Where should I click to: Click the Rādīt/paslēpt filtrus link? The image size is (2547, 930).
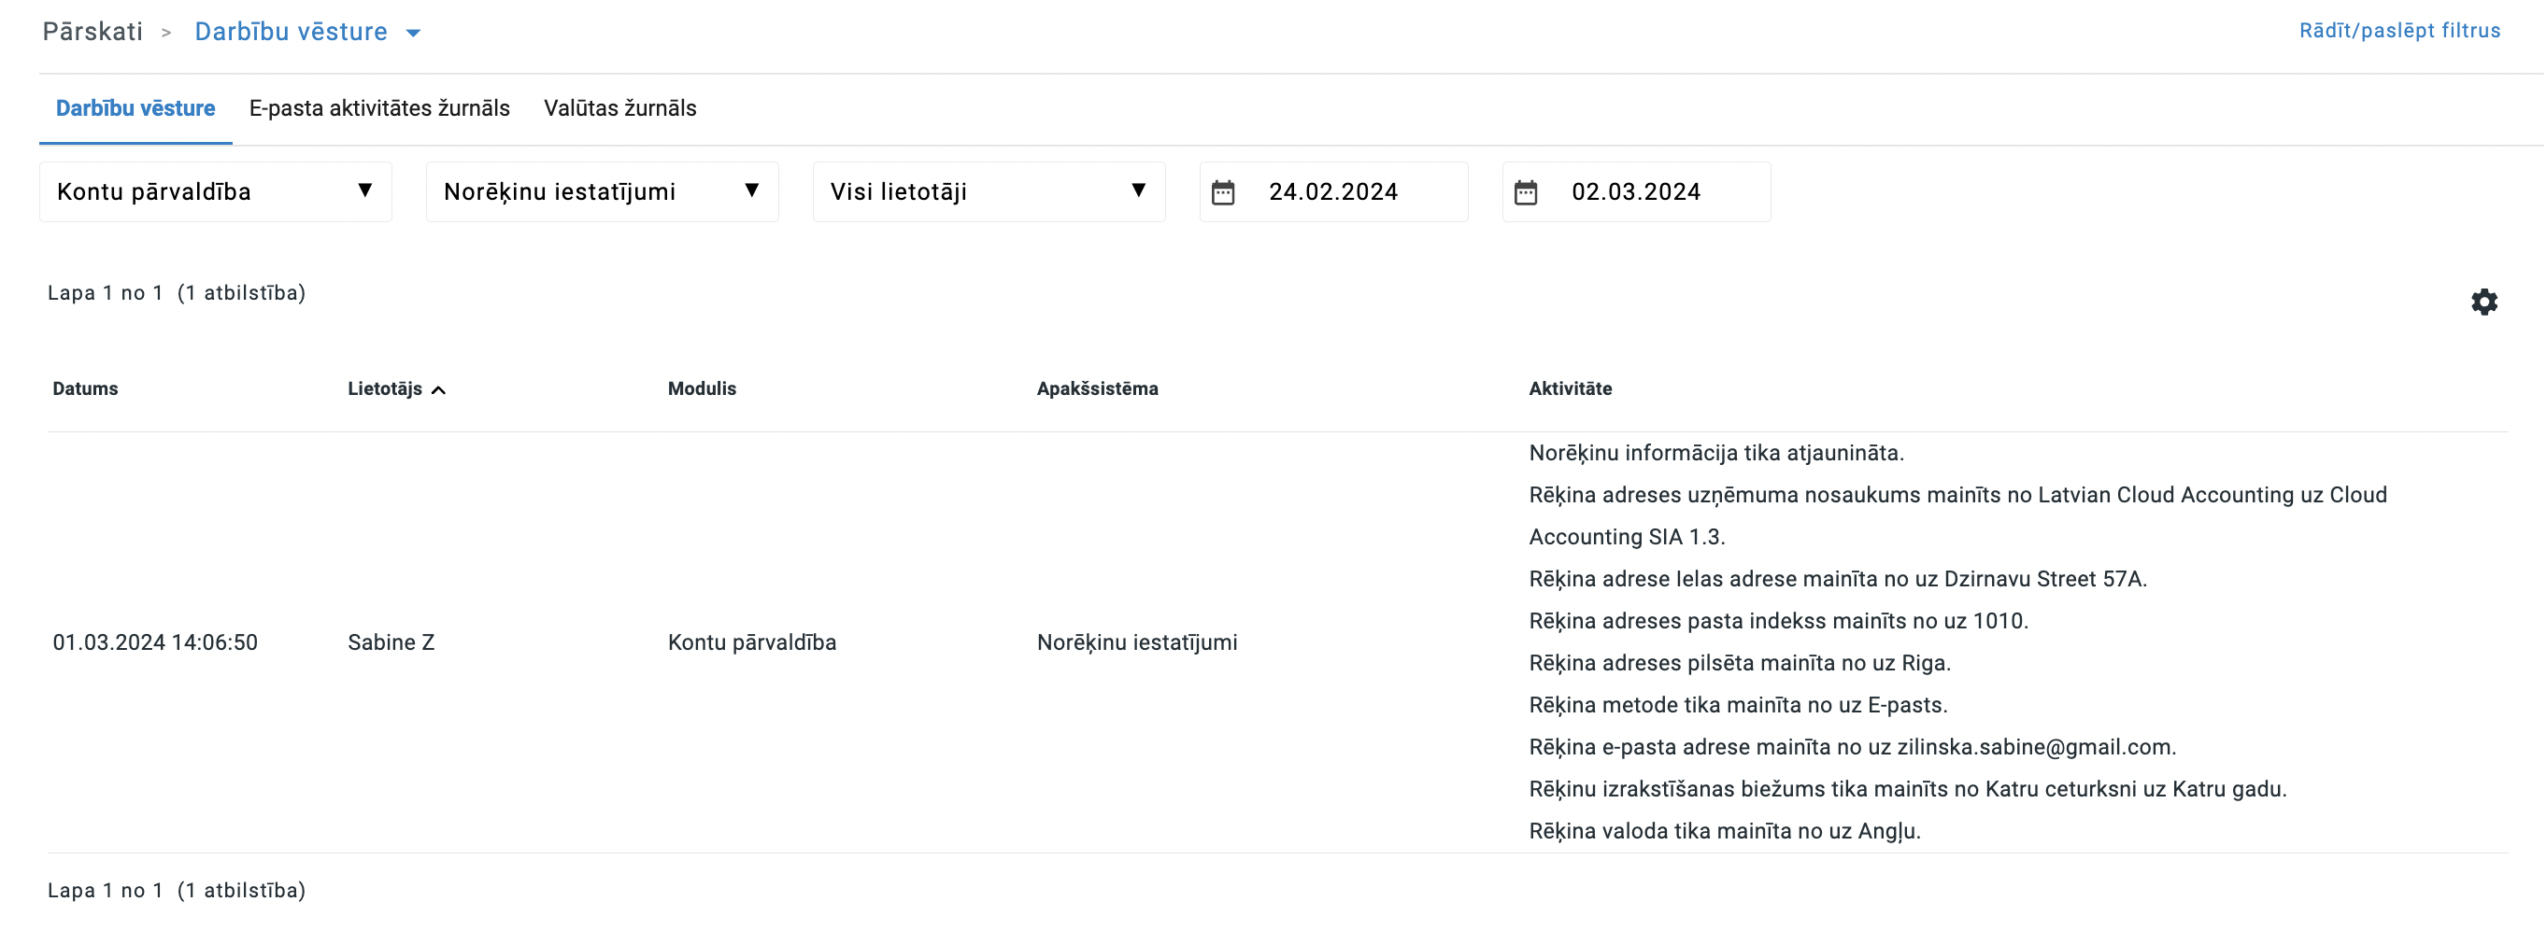coord(2398,31)
